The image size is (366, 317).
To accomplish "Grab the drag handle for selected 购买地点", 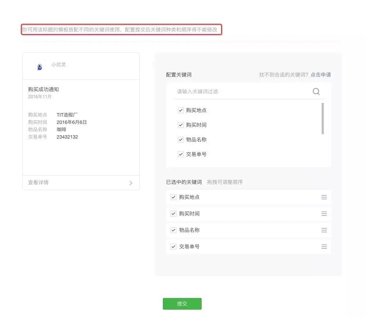I will (x=324, y=197).
